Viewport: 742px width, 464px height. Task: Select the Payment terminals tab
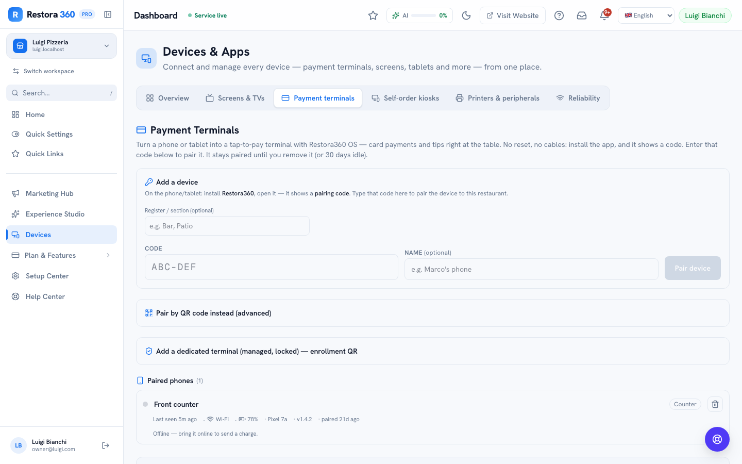coord(318,98)
